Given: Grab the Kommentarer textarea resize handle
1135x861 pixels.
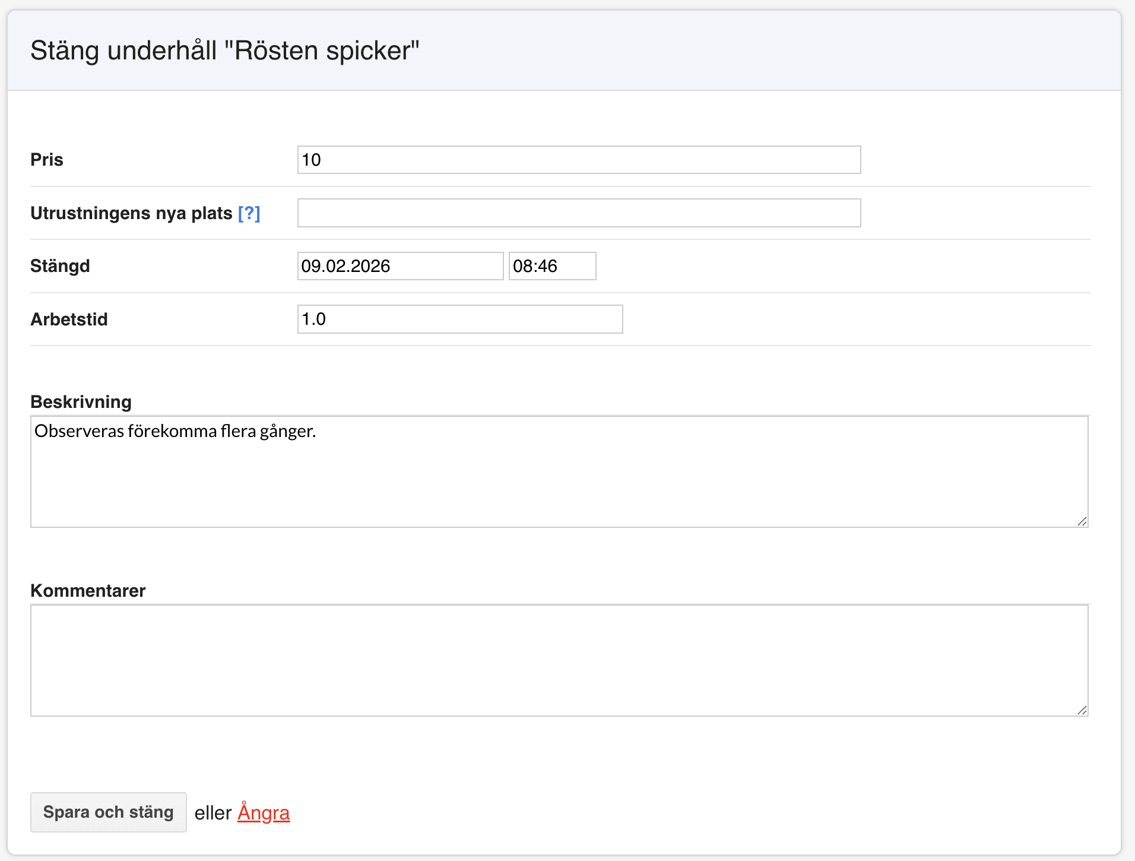Looking at the screenshot, I should pyautogui.click(x=1082, y=710).
